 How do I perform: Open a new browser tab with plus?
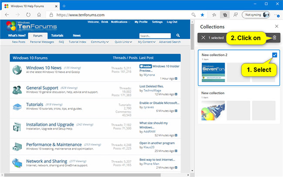pyautogui.click(x=64, y=6)
